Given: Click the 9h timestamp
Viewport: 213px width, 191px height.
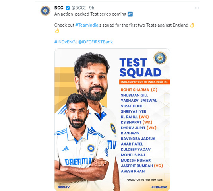Looking at the screenshot, I should (92, 8).
